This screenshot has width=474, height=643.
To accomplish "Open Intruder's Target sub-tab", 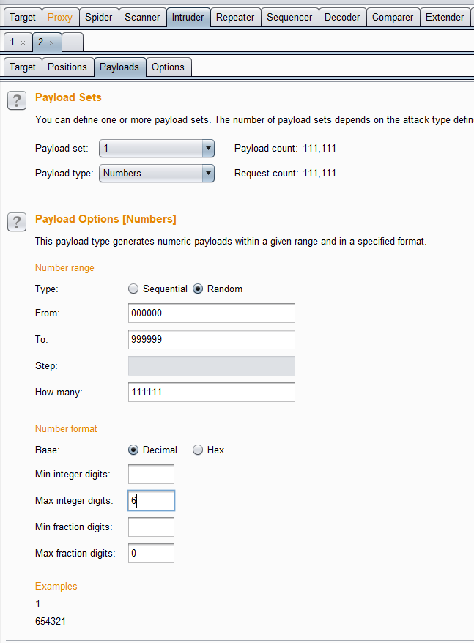I will point(23,67).
